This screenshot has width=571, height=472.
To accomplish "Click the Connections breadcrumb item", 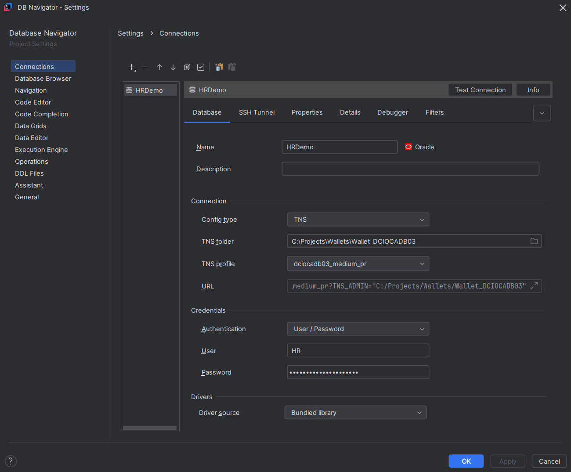I will point(179,33).
